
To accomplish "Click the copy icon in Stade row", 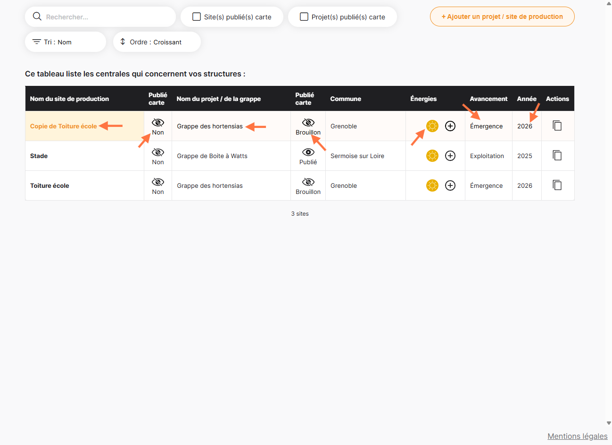I will click(557, 156).
